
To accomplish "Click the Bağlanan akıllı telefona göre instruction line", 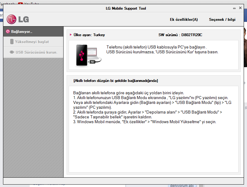I will click(129, 93).
